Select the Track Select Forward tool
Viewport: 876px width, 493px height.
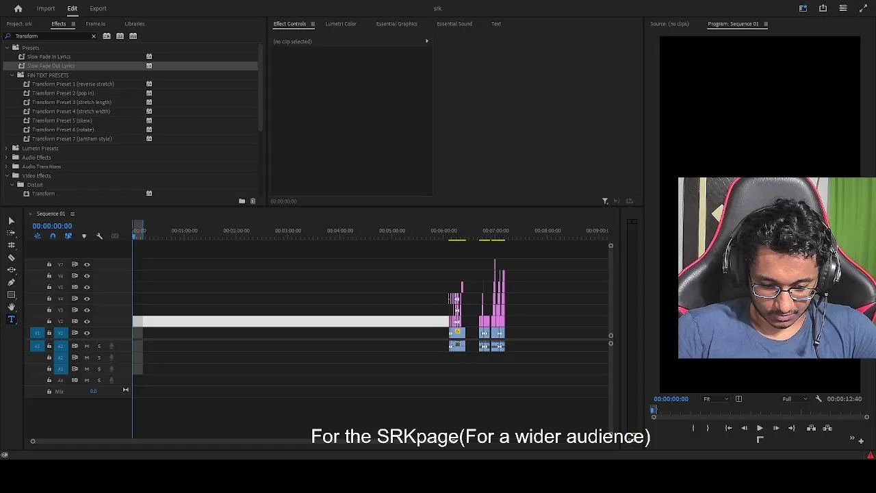(x=11, y=233)
